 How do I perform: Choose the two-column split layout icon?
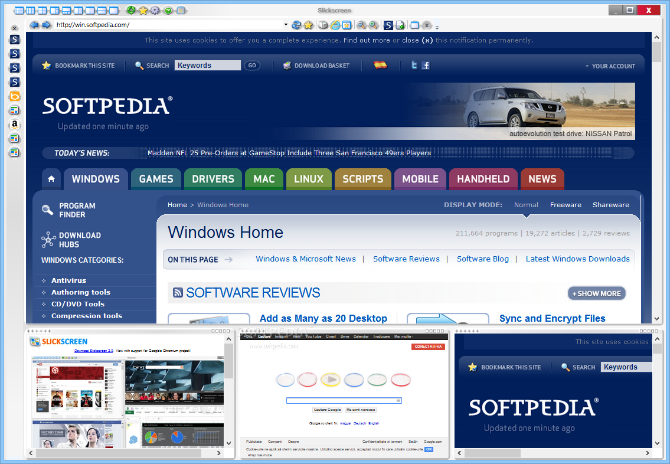[x=90, y=10]
